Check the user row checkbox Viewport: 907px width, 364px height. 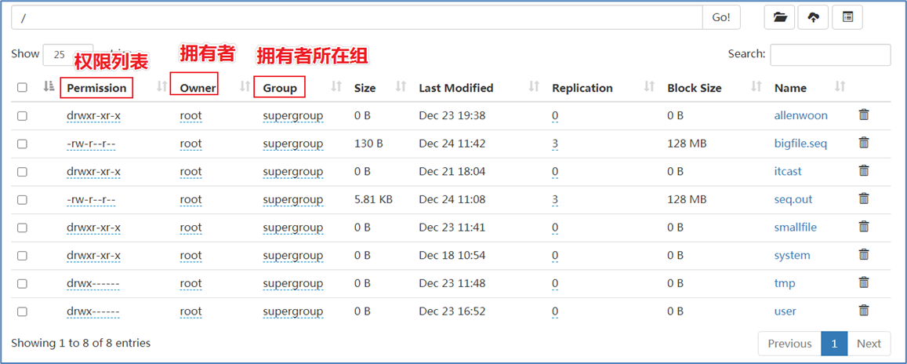pyautogui.click(x=22, y=311)
